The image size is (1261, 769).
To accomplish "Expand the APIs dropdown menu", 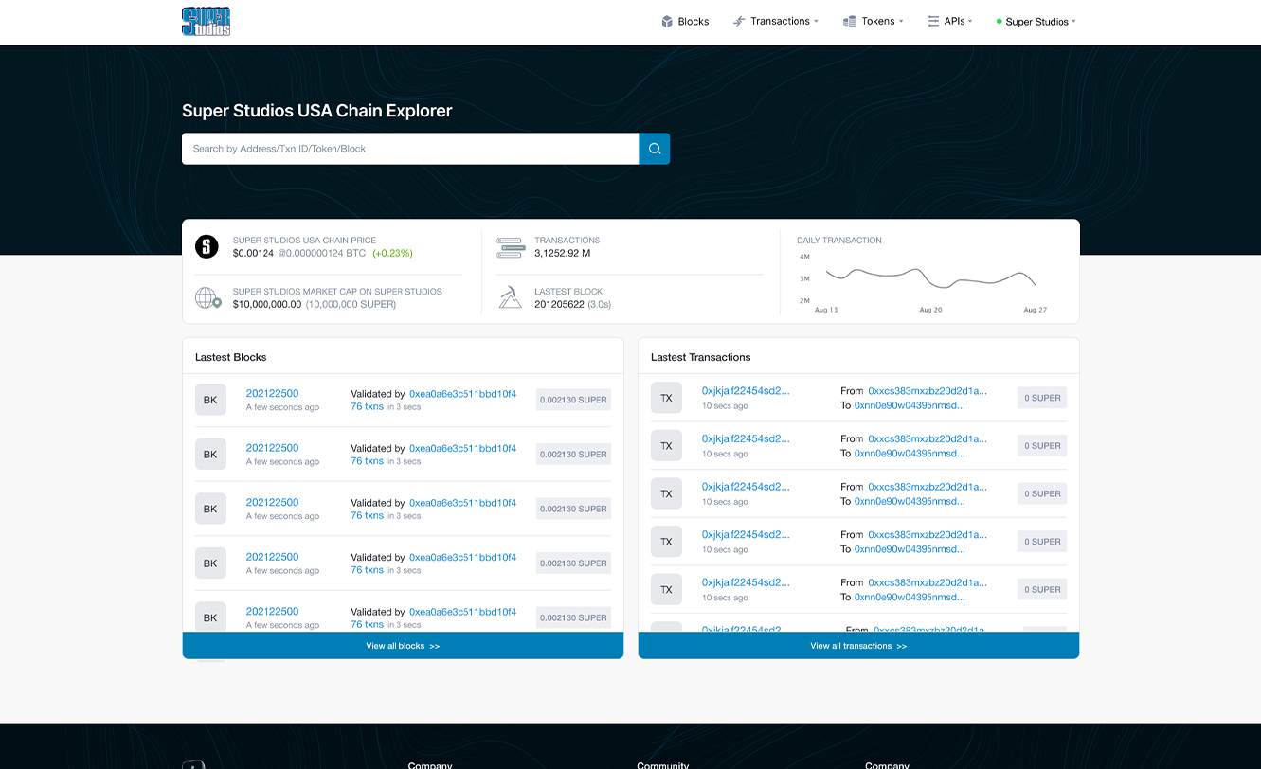I will (x=950, y=22).
